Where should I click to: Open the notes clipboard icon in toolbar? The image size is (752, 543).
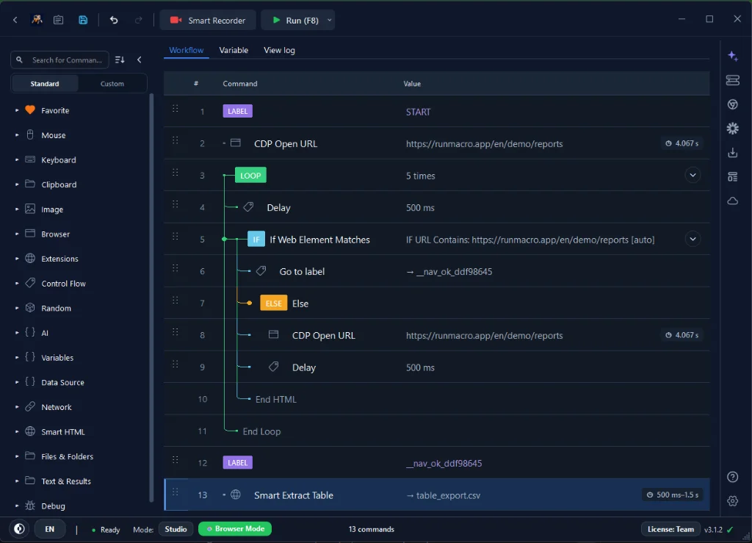(x=59, y=20)
